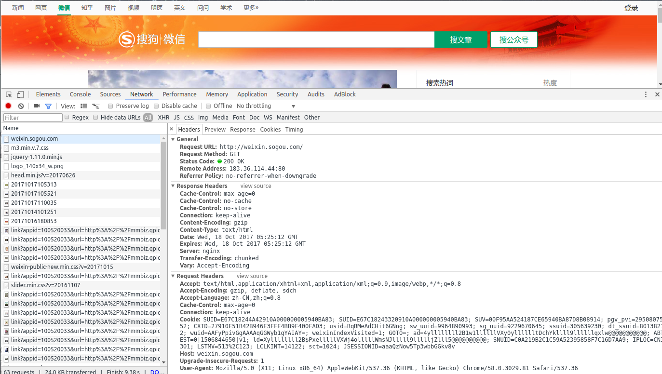
Task: Toggle the network filter funnel icon
Action: pyautogui.click(x=48, y=106)
